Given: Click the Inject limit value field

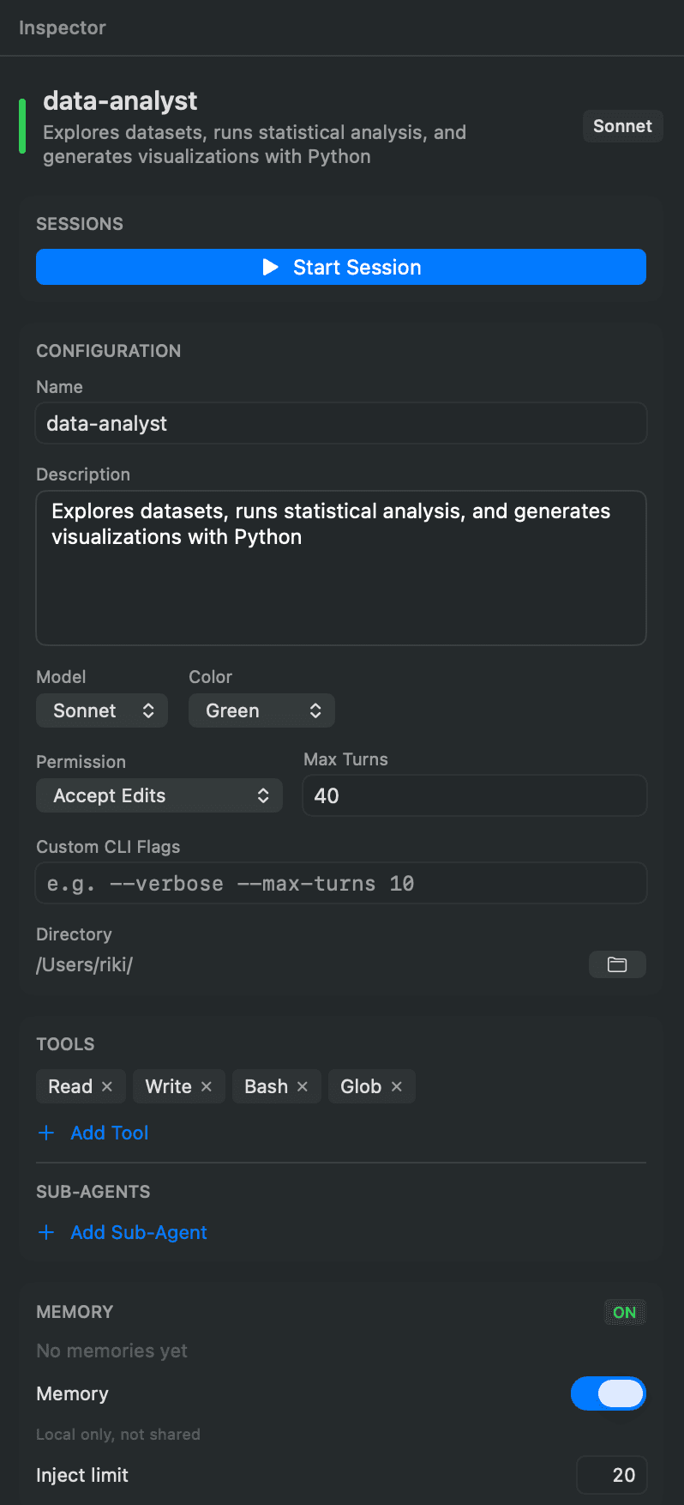Looking at the screenshot, I should coord(612,1475).
